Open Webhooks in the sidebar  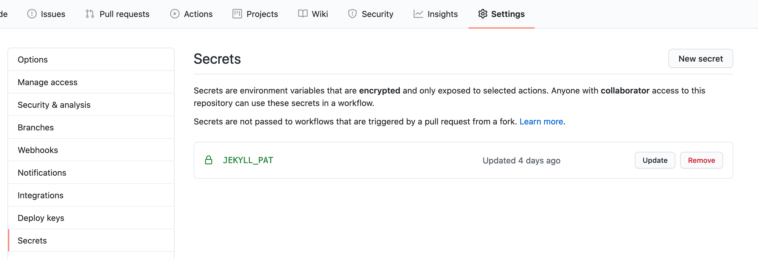click(38, 150)
